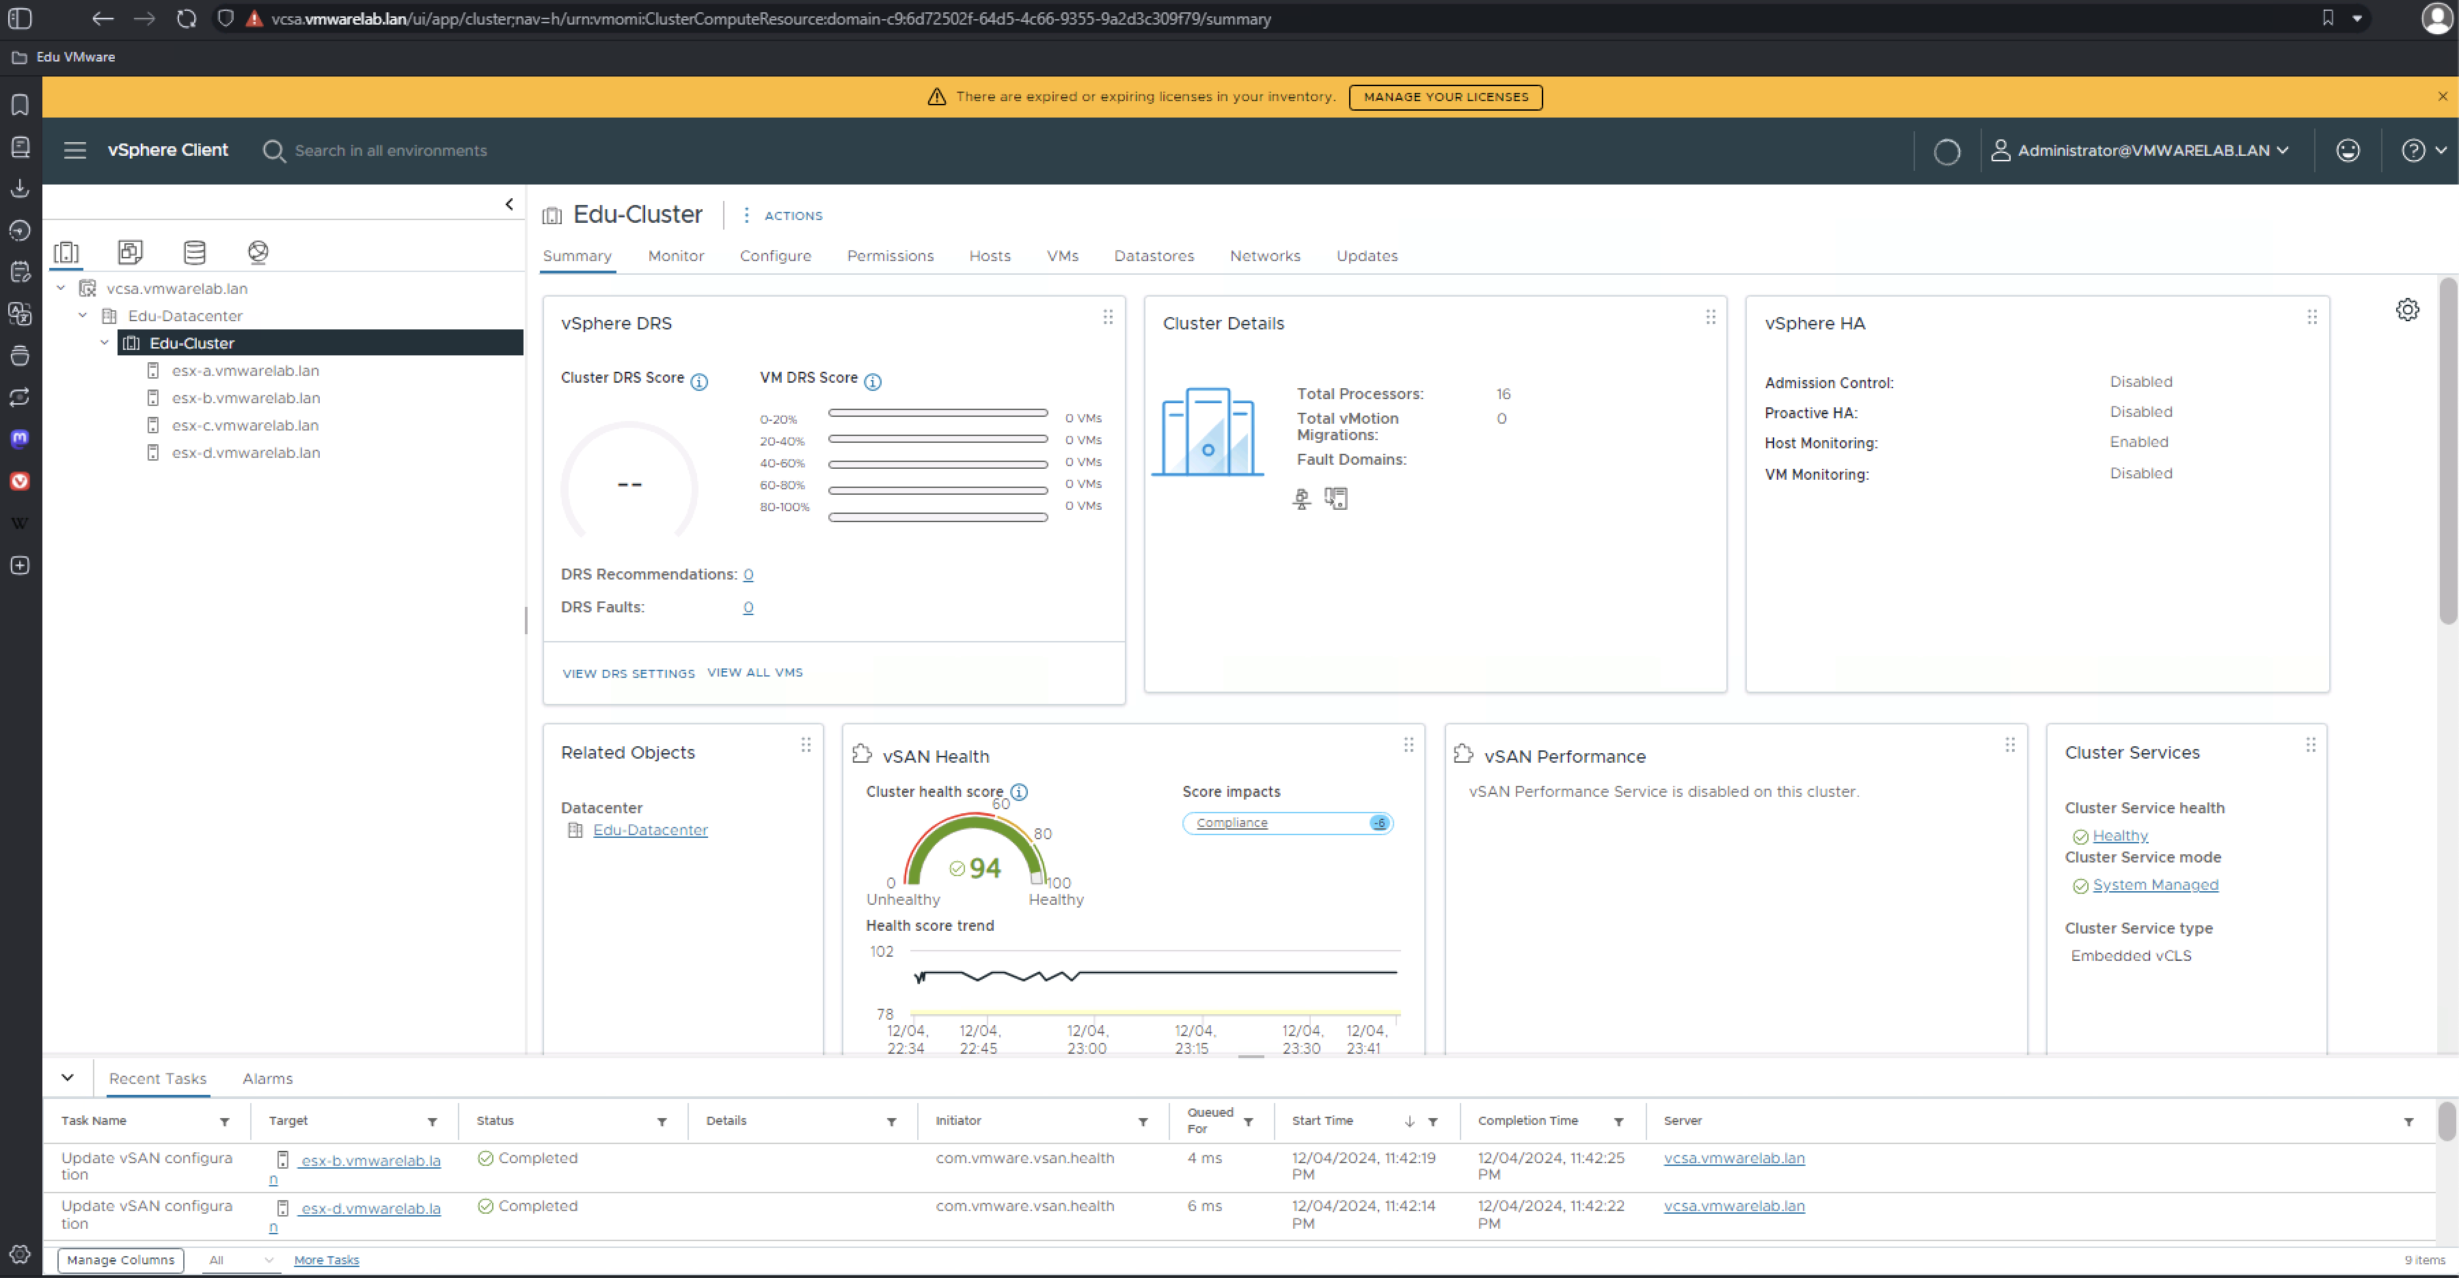Collapse the Recent Tasks bottom panel
The height and width of the screenshot is (1278, 2459).
click(67, 1078)
